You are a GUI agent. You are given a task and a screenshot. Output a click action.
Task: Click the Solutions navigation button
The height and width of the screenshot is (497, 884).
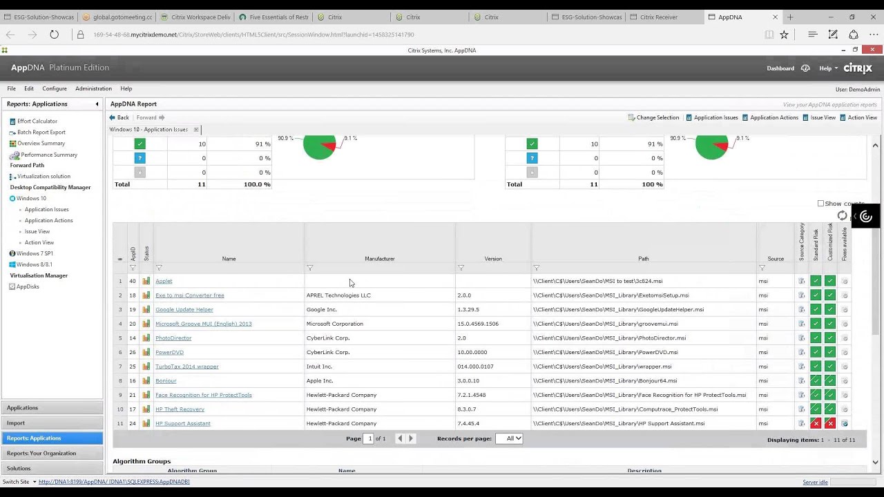click(52, 469)
